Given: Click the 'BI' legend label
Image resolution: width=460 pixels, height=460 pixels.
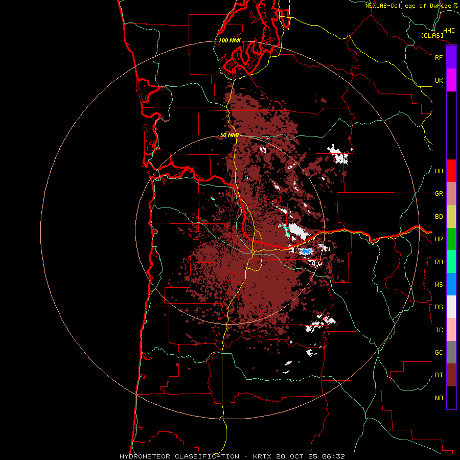Looking at the screenshot, I should pyautogui.click(x=439, y=375).
